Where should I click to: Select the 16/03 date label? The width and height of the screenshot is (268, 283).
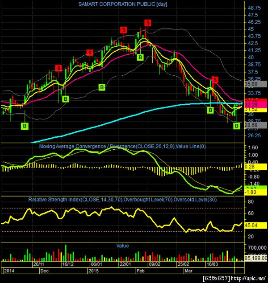click(x=212, y=264)
